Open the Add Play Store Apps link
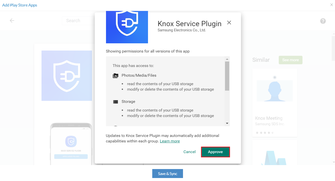The image size is (335, 181). (19, 5)
